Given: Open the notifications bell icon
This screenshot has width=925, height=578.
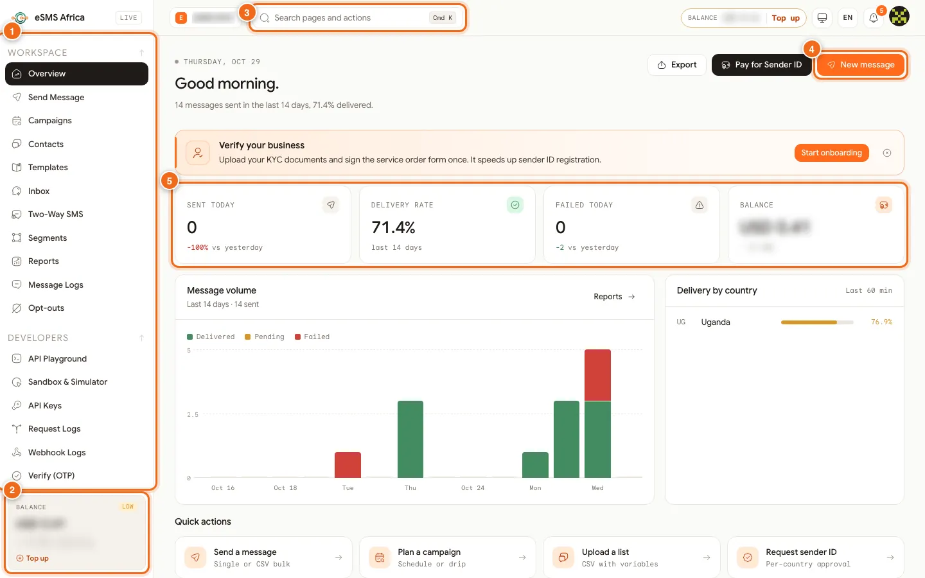Looking at the screenshot, I should (873, 18).
